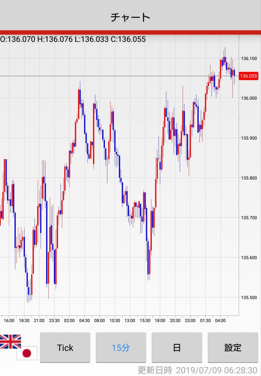
Task: Select the 04:00 time axis marker
Action: point(220,321)
